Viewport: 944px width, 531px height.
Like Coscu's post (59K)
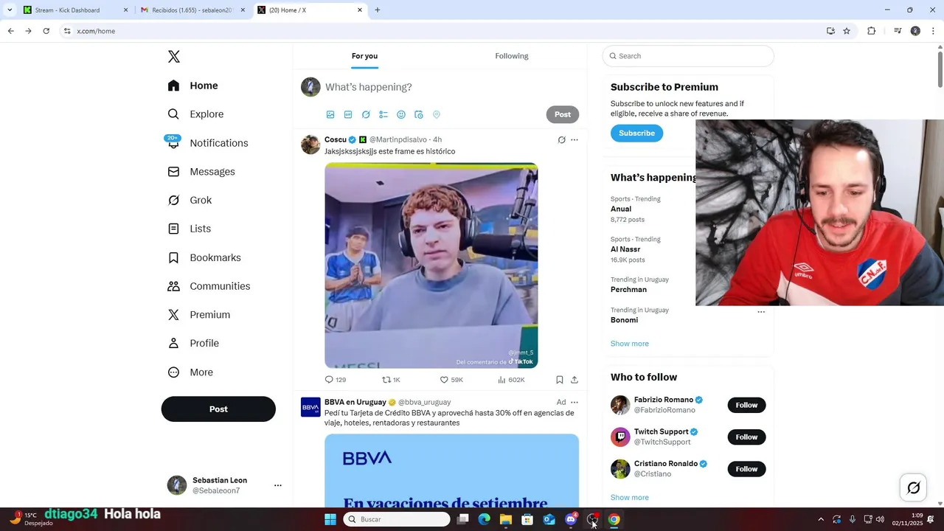point(451,380)
